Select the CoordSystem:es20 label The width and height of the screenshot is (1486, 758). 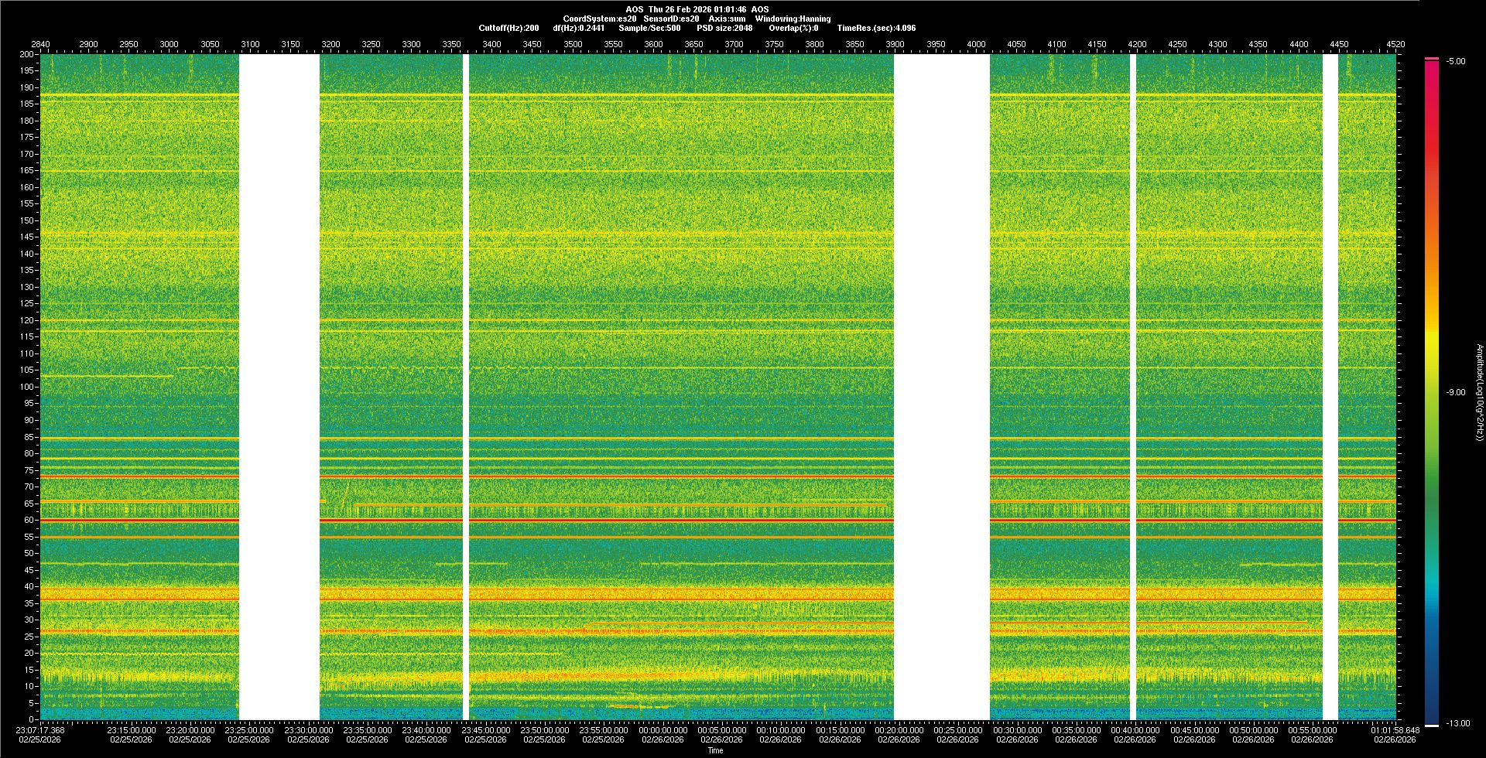tap(599, 19)
